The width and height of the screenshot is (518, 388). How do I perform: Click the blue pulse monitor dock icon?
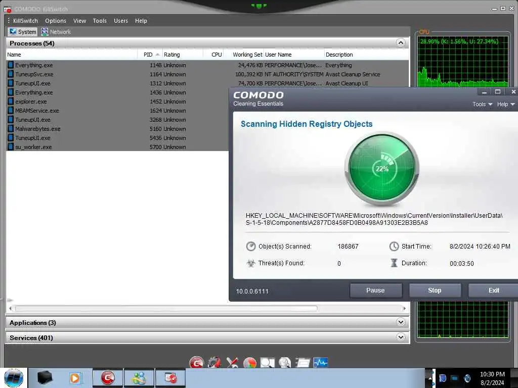[x=320, y=363]
